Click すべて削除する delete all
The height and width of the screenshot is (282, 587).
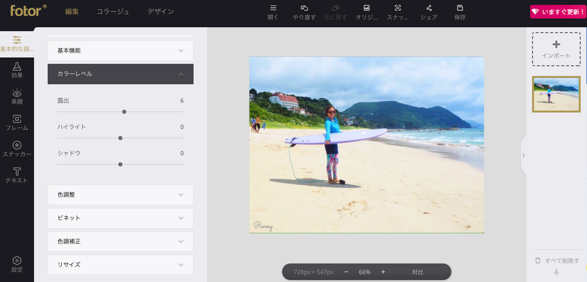coord(557,266)
